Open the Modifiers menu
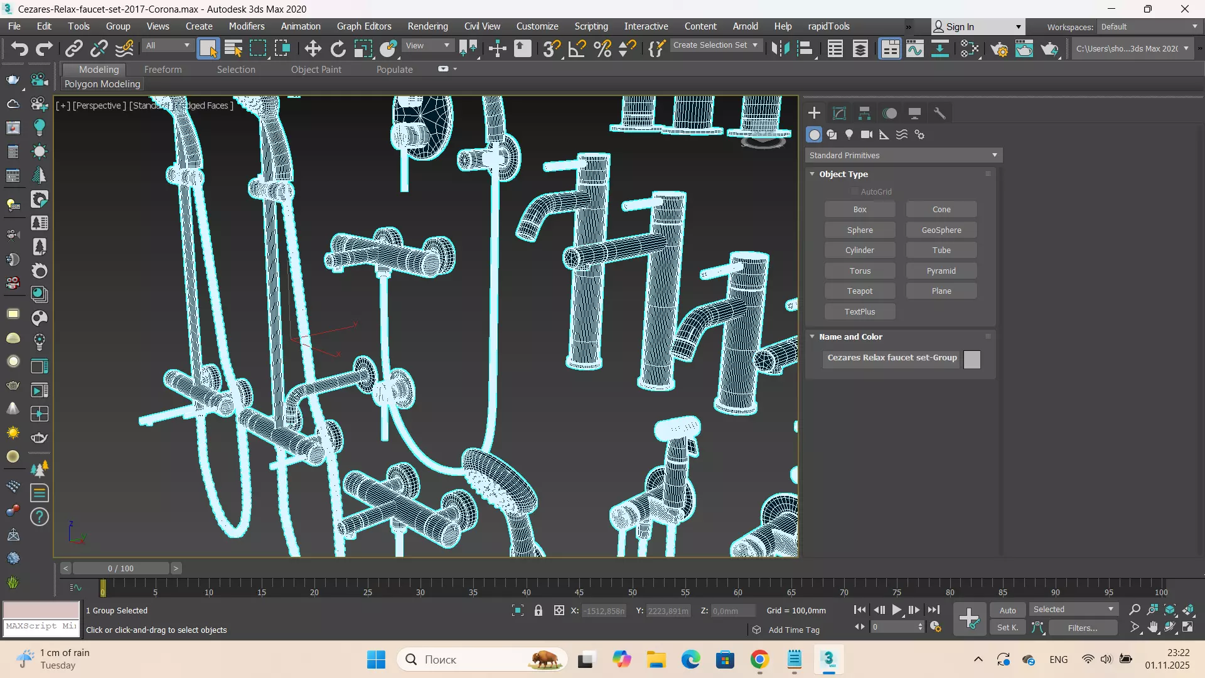This screenshot has height=678, width=1205. coord(247,26)
